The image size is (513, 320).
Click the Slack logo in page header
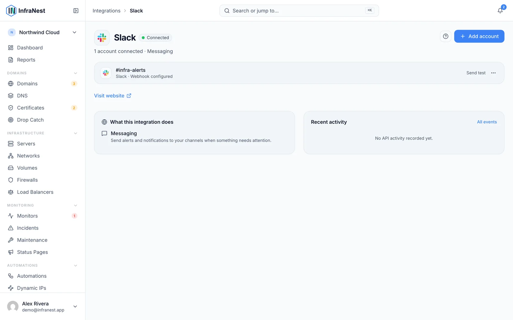[x=102, y=38]
